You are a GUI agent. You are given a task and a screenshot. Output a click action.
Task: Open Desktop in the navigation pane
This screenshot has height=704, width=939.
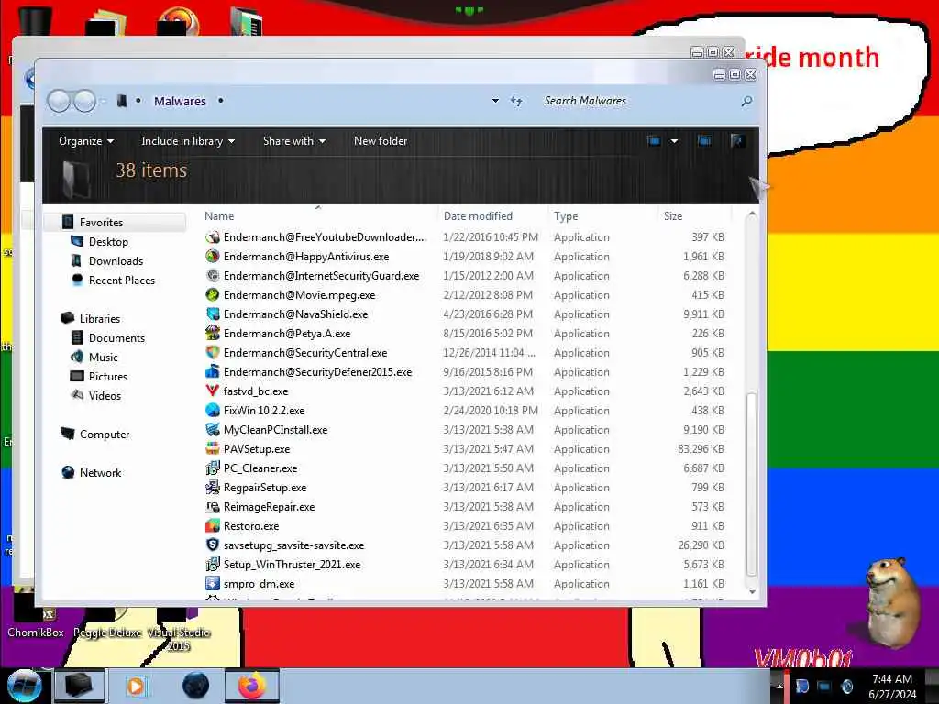(108, 242)
